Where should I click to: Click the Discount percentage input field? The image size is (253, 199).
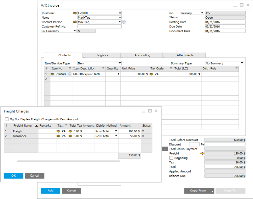coord(194,144)
